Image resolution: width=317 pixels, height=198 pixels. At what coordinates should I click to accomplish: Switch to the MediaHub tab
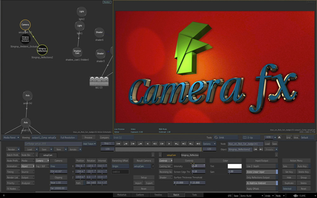[x=122, y=195]
